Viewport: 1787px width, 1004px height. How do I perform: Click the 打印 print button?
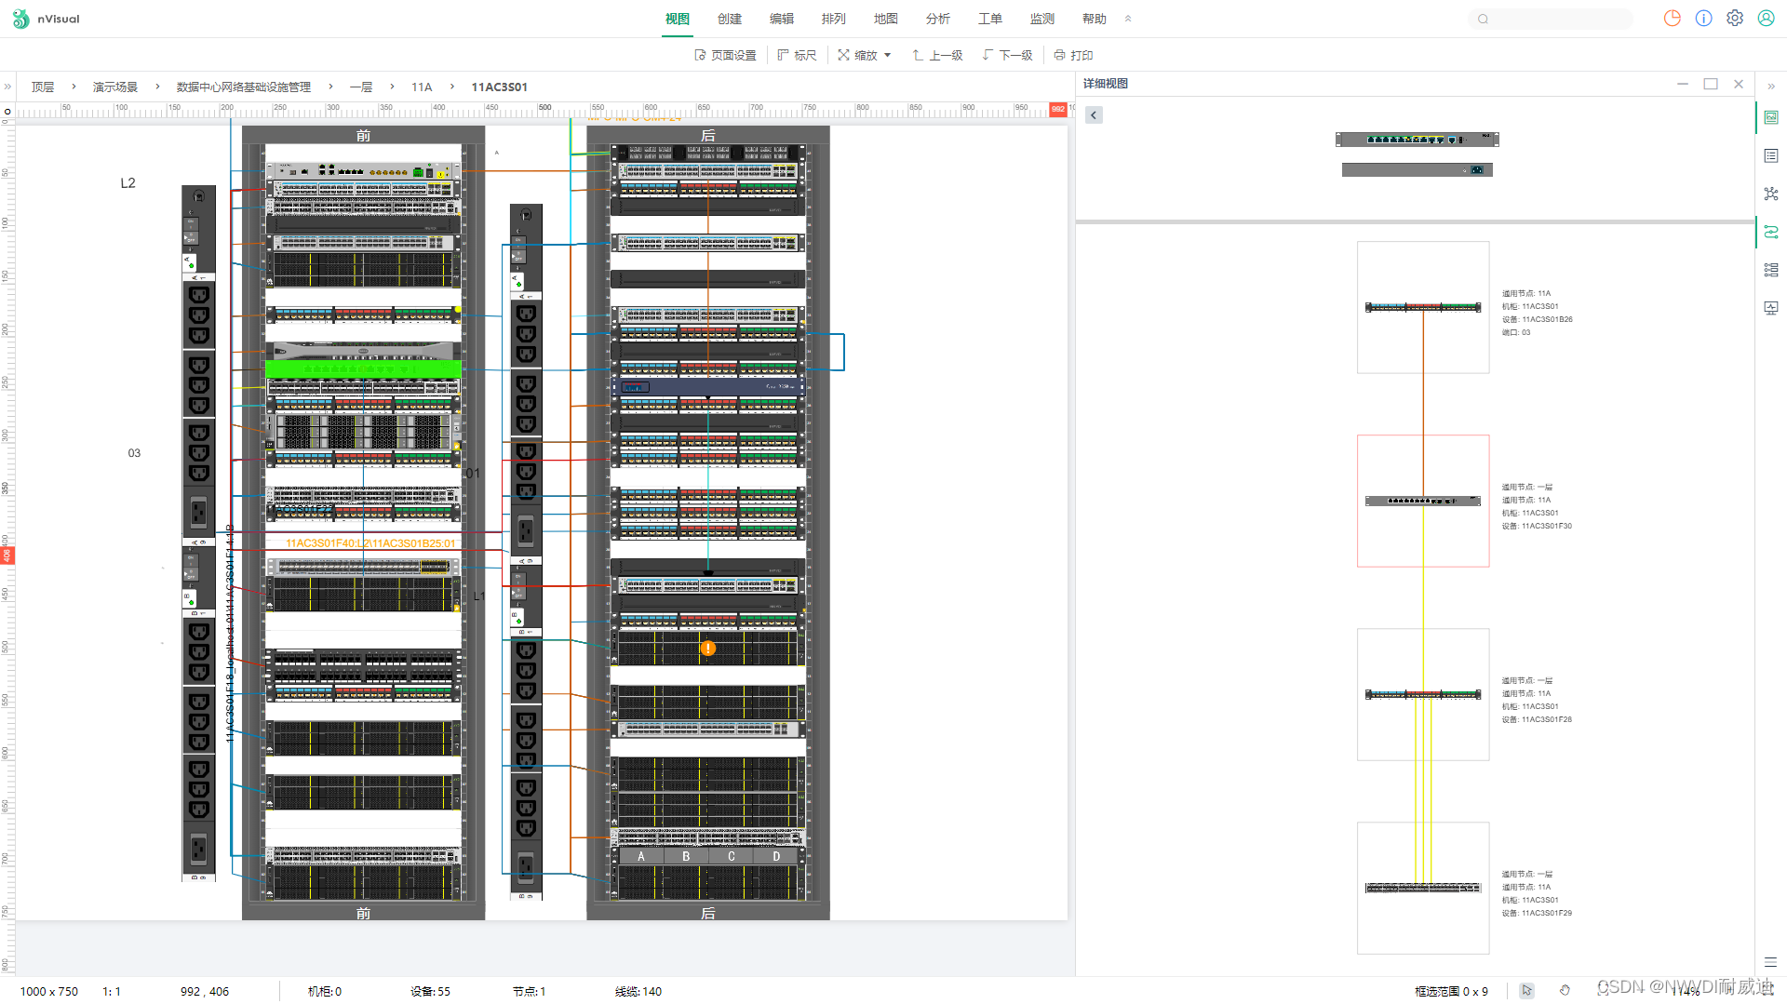(1073, 55)
